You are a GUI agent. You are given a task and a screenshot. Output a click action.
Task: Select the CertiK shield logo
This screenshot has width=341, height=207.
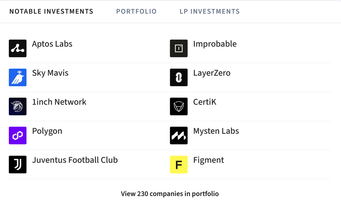(179, 106)
